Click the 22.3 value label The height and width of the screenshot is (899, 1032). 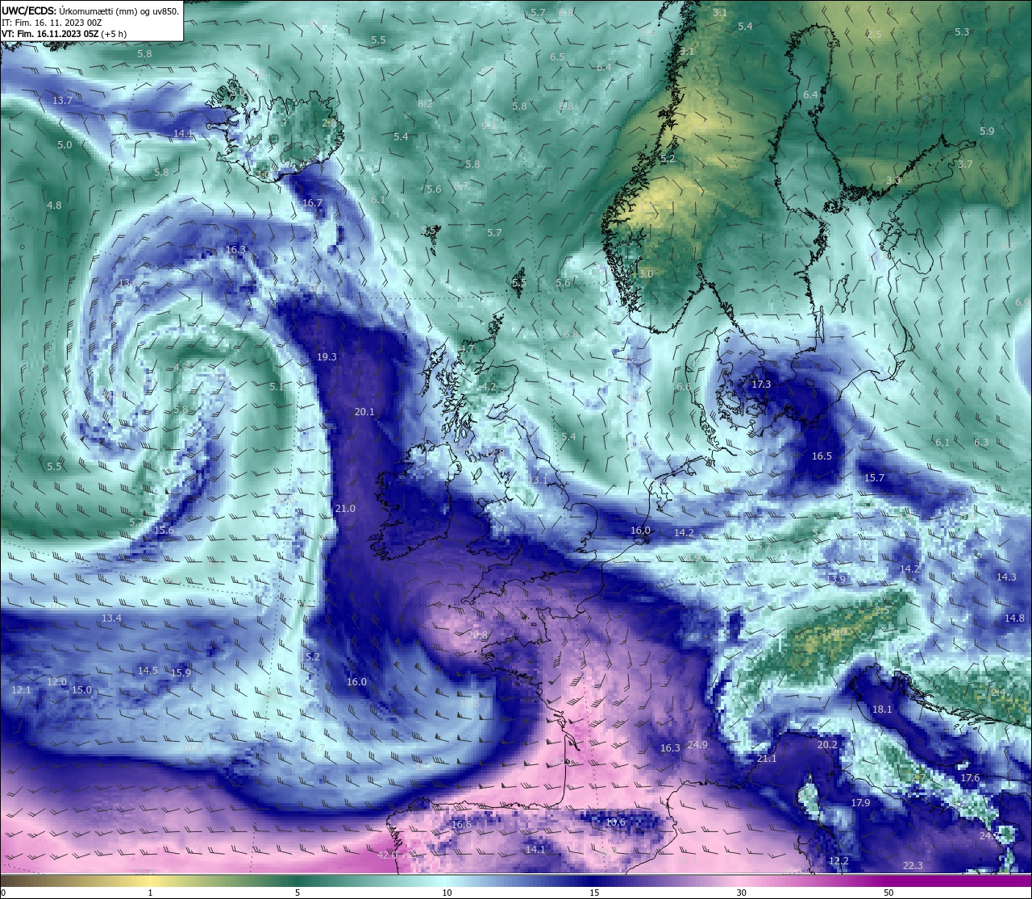pos(913,866)
